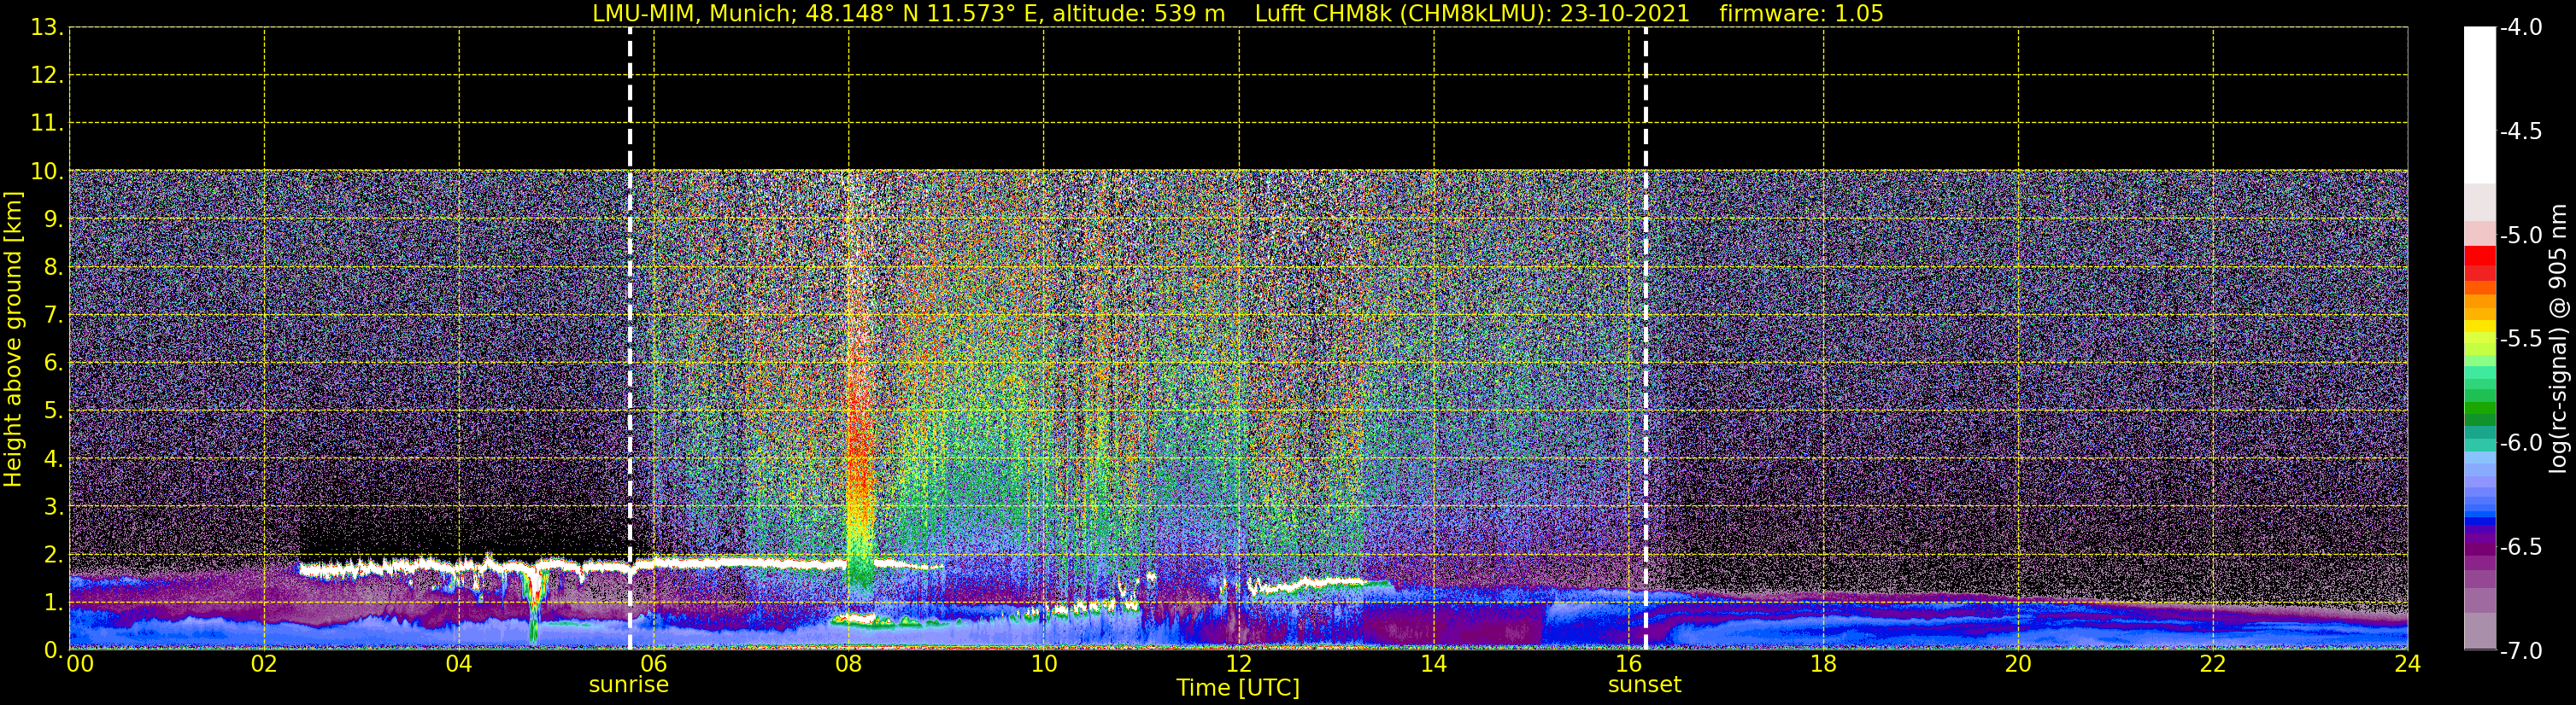Click the time axis tick label '18'
2576x705 pixels.
tap(1824, 664)
